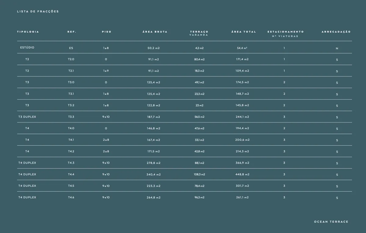
Task: Select the 54,4 m² total area value
Action: click(x=242, y=48)
